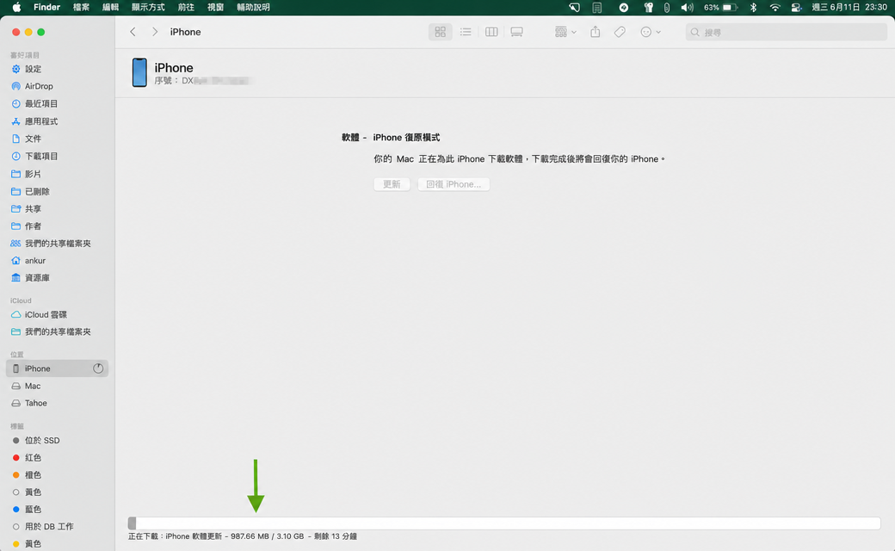The height and width of the screenshot is (551, 895).
Task: Go forward with the right chevron
Action: point(155,32)
